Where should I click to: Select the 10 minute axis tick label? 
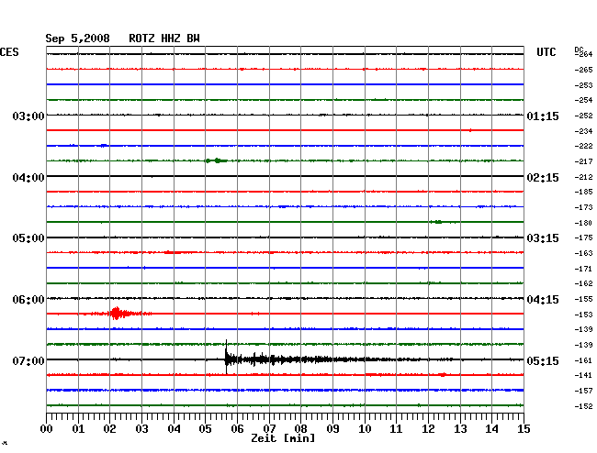(365, 429)
